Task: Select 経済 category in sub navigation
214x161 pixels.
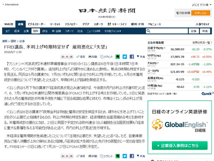Action: [x=17, y=31]
